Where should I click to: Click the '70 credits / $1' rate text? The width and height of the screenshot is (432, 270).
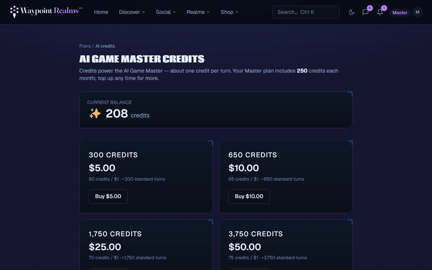coord(104,258)
